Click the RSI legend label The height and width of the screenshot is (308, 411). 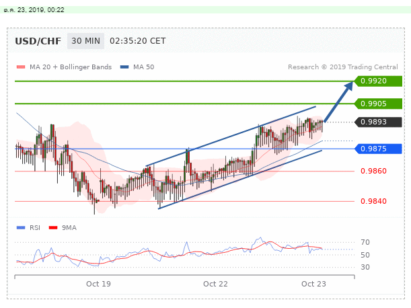[x=35, y=227]
